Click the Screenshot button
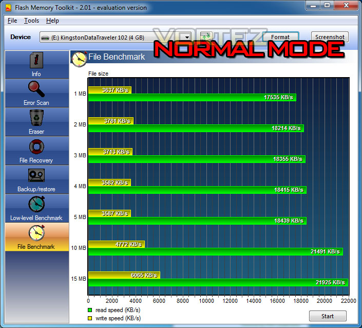This screenshot has width=362, height=328. click(330, 37)
